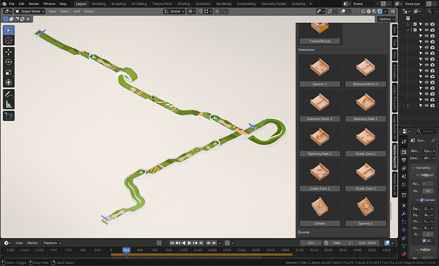Viewport: 439px width, 266px height.
Task: Choose the Rotate tool in toolbar
Action: tap(9, 62)
